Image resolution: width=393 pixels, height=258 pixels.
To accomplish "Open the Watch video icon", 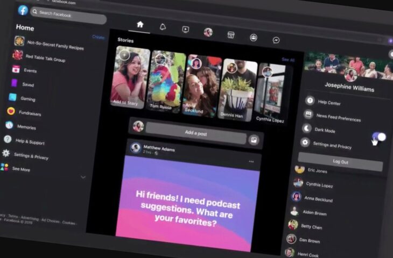I will (x=186, y=30).
